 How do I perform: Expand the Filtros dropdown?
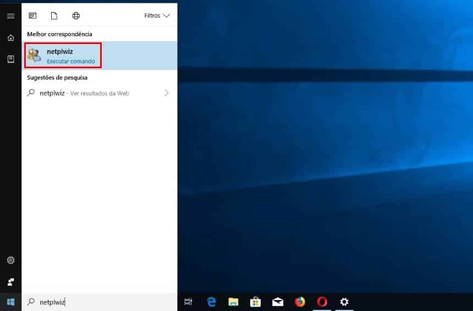pyautogui.click(x=157, y=16)
